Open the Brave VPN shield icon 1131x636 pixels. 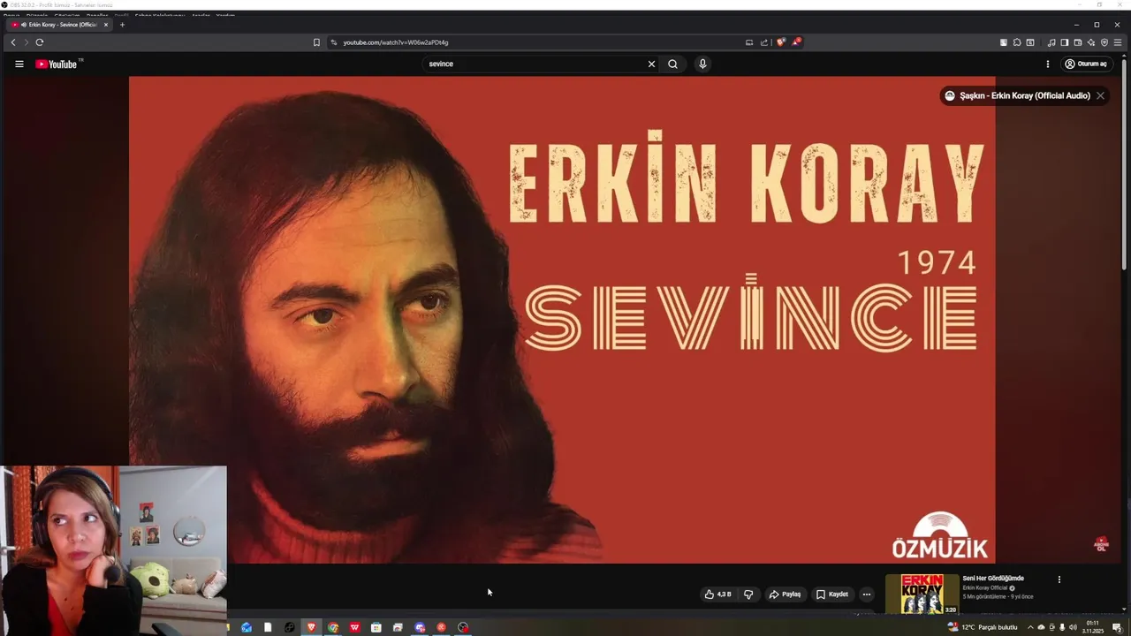pyautogui.click(x=1104, y=42)
